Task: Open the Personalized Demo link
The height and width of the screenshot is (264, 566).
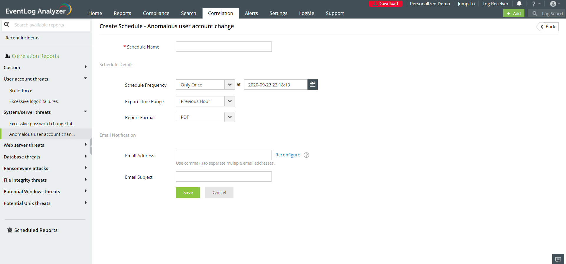Action: (430, 4)
